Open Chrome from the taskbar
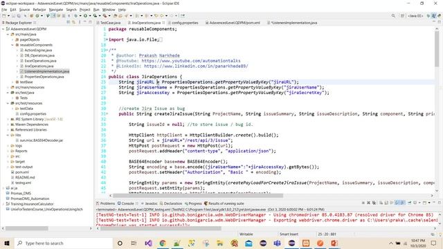 point(163,243)
